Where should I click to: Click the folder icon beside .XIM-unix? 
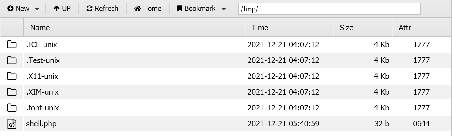[12, 92]
